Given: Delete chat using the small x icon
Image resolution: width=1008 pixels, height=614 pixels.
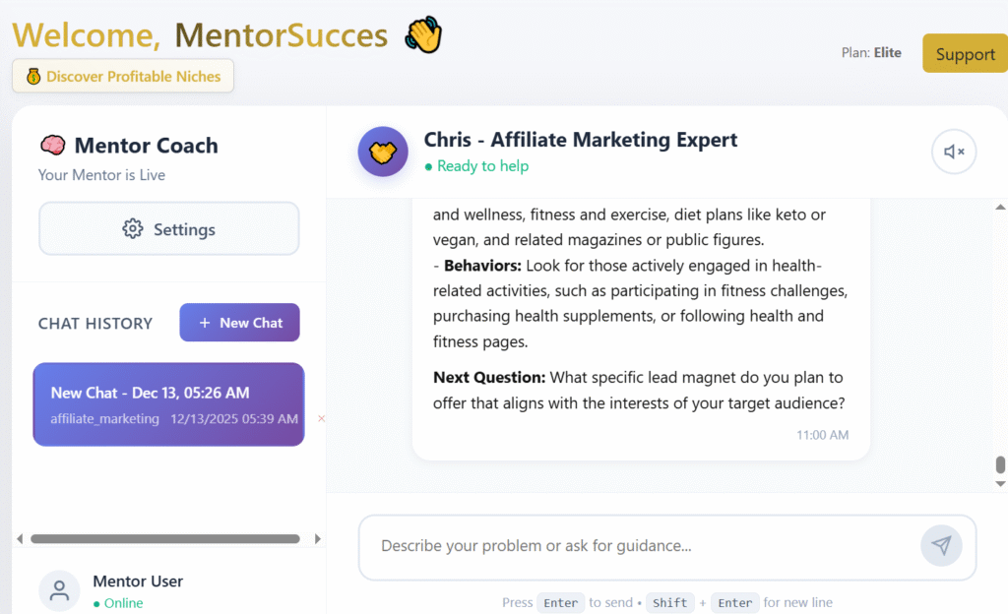Looking at the screenshot, I should (x=321, y=418).
